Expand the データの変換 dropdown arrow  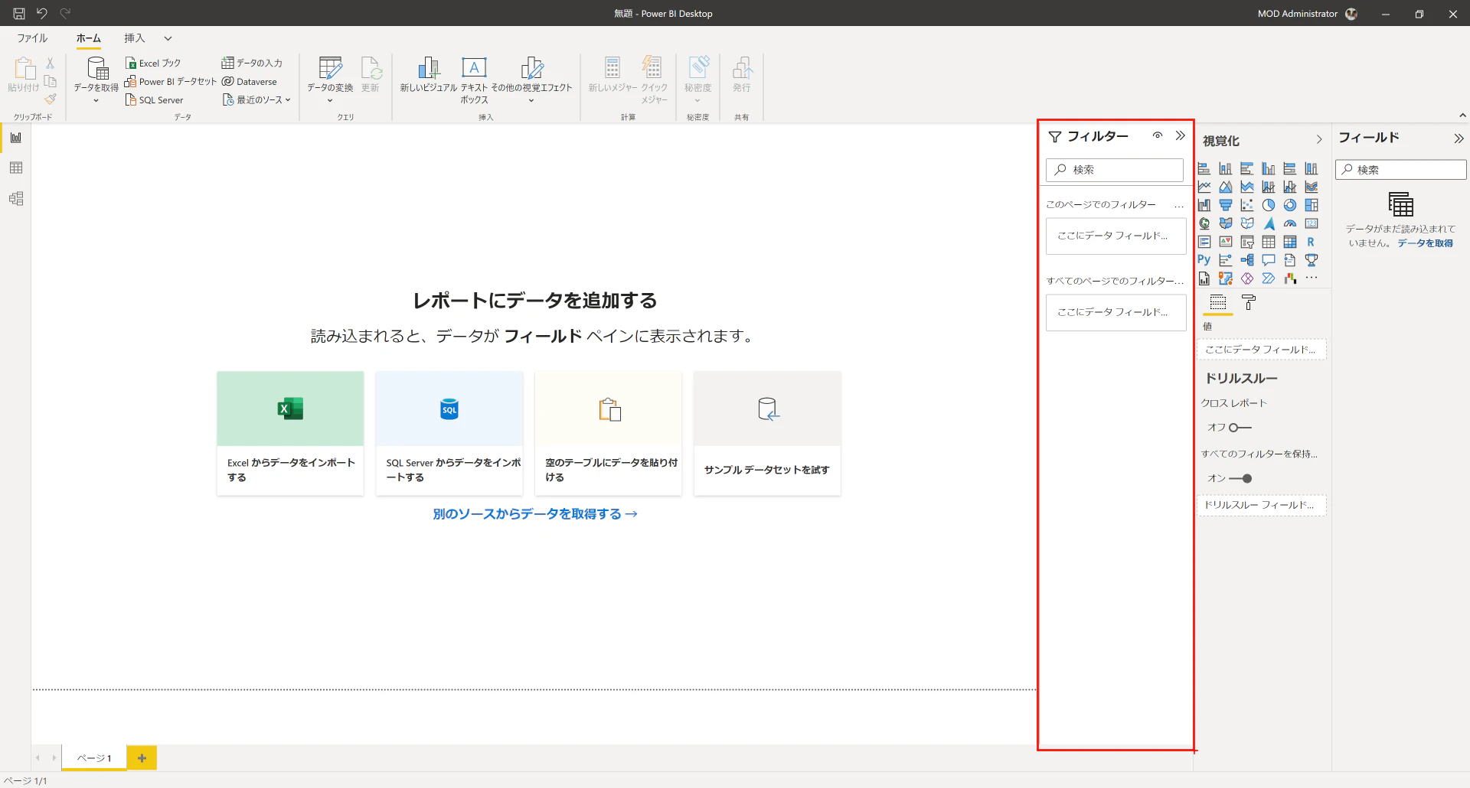tap(330, 100)
